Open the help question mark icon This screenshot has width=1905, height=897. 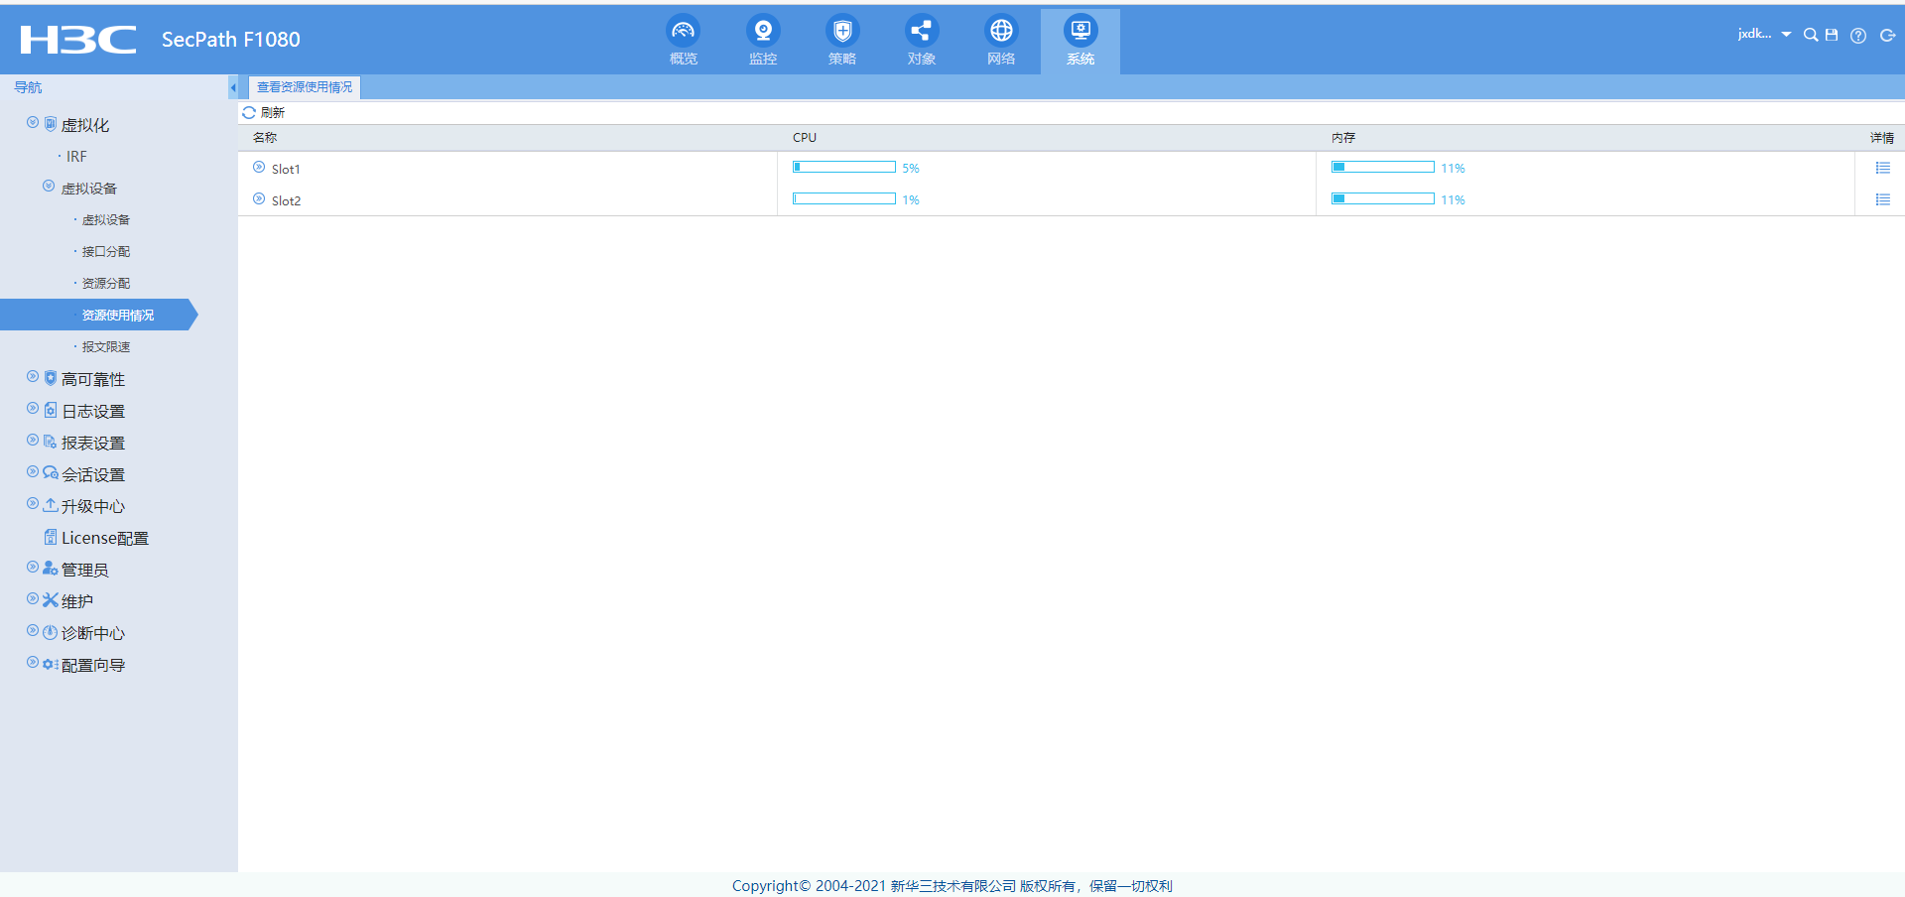pos(1858,36)
